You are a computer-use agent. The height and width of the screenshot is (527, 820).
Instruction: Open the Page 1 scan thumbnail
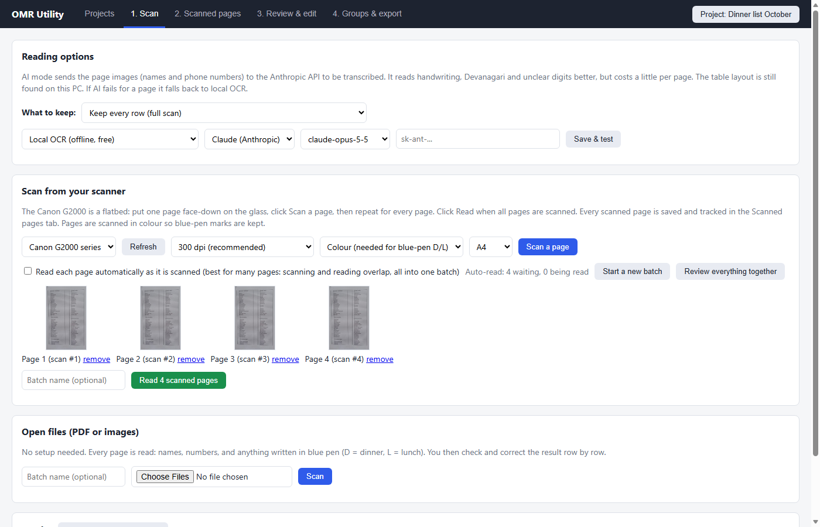tap(66, 318)
